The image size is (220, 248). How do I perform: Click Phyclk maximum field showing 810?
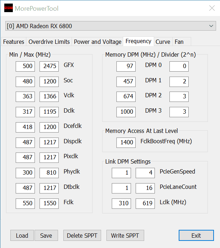point(49,173)
